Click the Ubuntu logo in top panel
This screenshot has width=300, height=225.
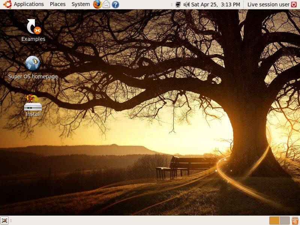pyautogui.click(x=7, y=4)
